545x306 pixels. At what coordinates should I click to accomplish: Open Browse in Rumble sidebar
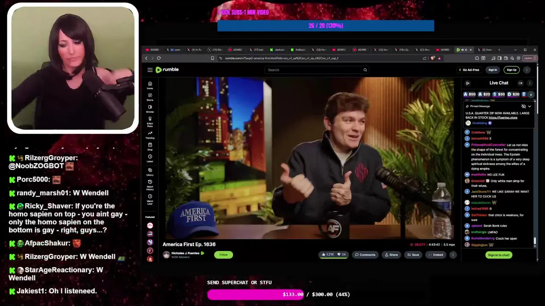pyautogui.click(x=150, y=109)
